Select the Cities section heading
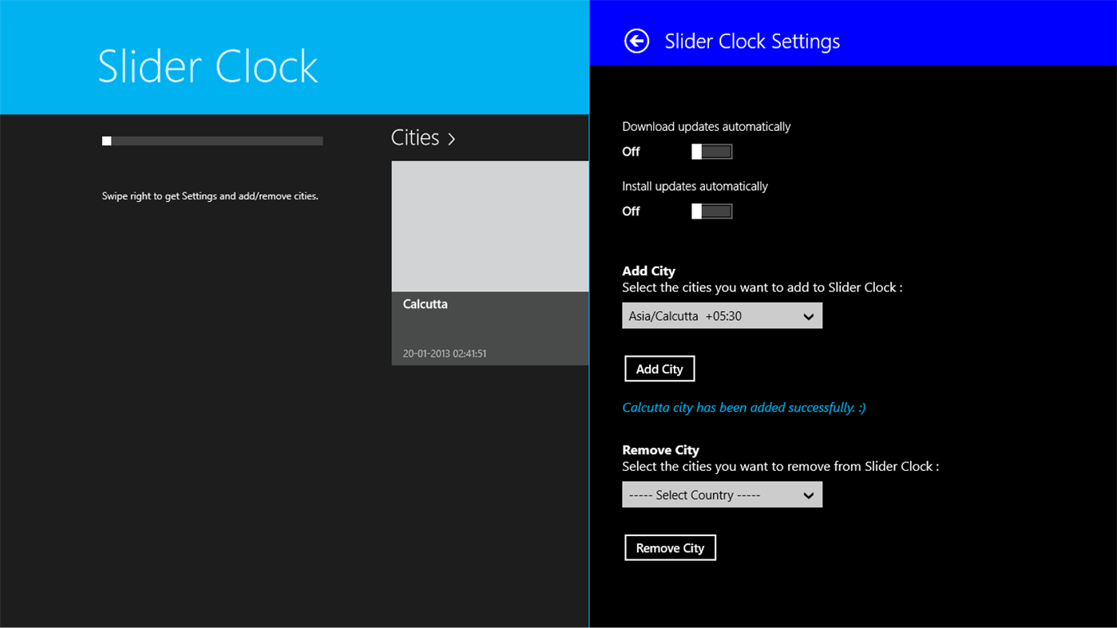1117x628 pixels. 414,137
